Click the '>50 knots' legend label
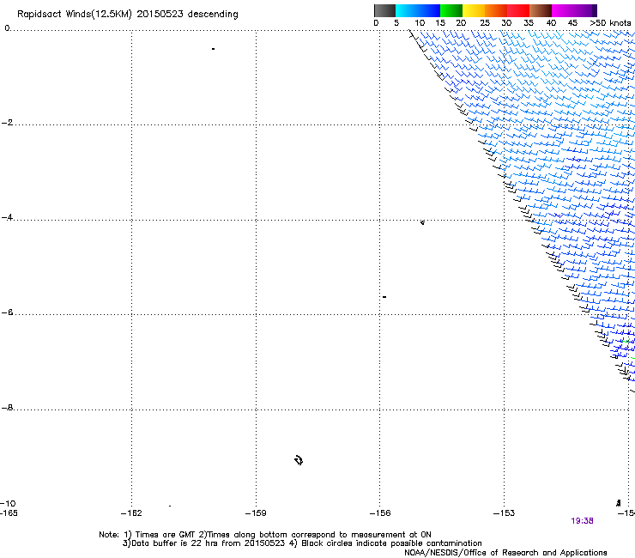This screenshot has width=635, height=558. tap(610, 23)
